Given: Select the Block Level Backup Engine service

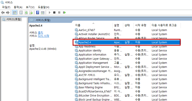Looking at the screenshot, I should point(127,100).
